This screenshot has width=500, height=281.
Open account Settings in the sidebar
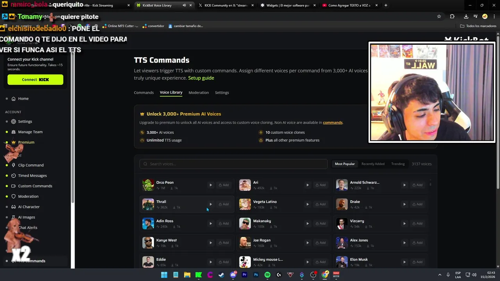click(25, 121)
